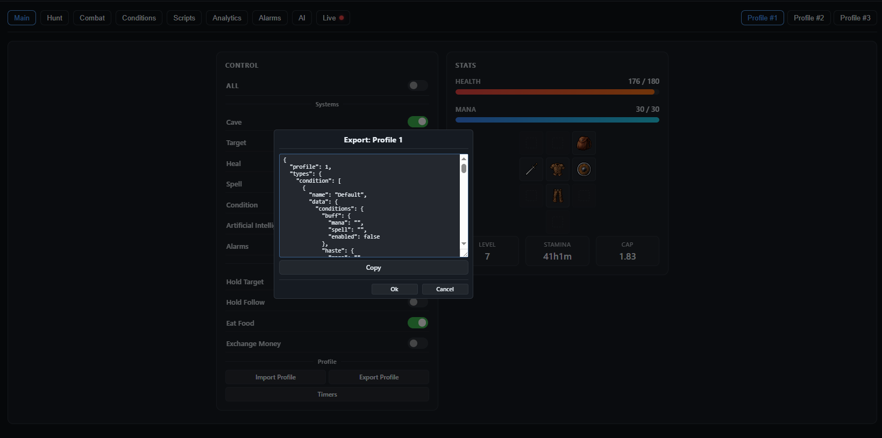Click the leather armor slot icon
The image size is (882, 438).
[x=558, y=169]
